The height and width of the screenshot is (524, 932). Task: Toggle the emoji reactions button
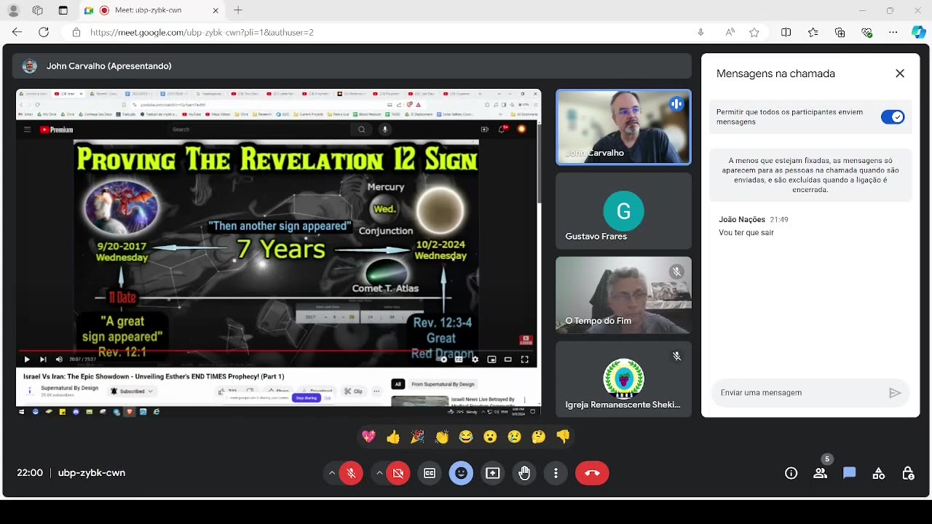pyautogui.click(x=461, y=473)
